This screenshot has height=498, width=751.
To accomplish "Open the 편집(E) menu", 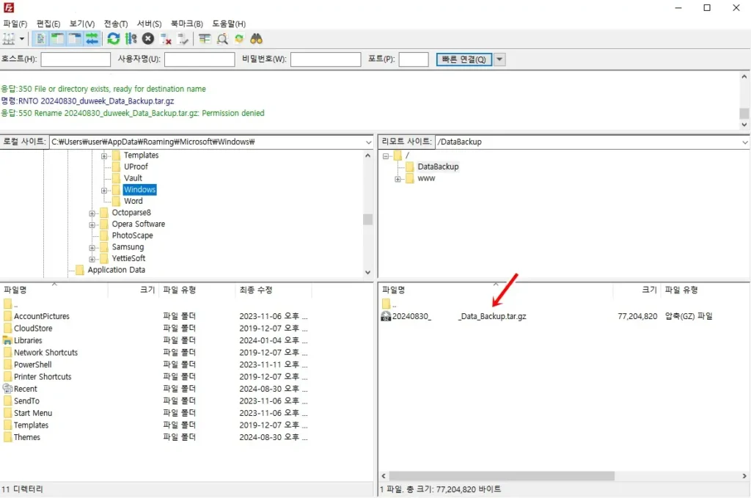I will (48, 24).
